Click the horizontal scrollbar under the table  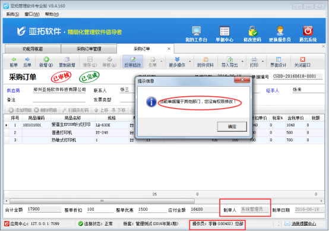point(102,201)
